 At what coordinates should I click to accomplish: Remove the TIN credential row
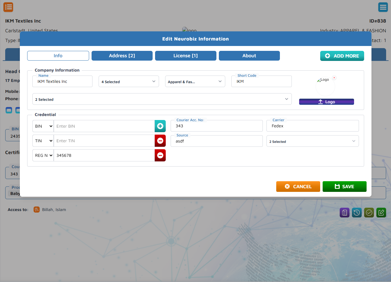(160, 141)
